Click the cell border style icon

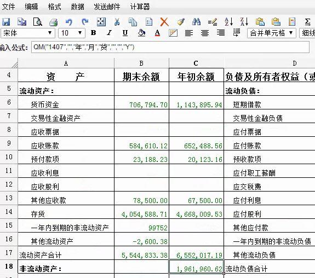(173, 33)
